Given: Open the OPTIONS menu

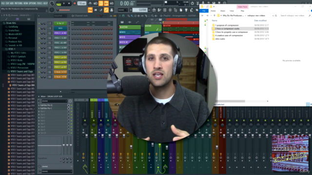Looking at the screenshot, I should coord(33,3).
